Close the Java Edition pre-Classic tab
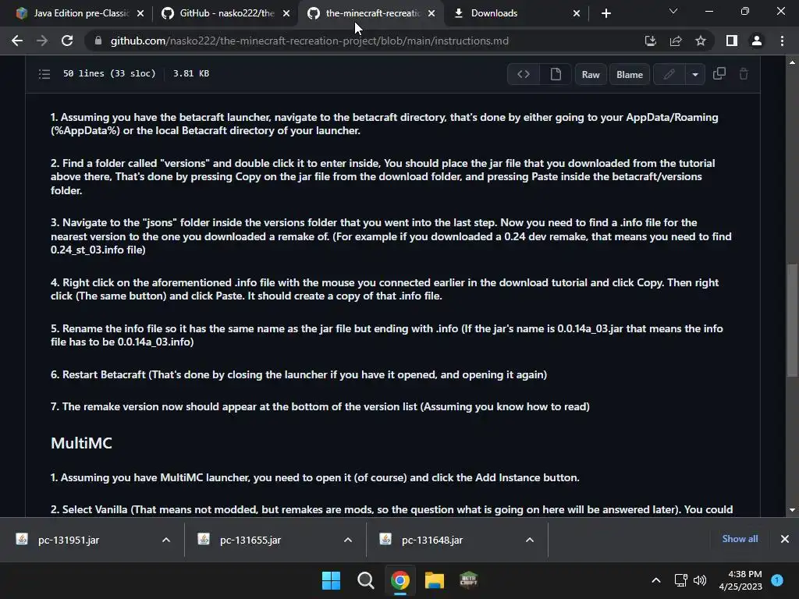The width and height of the screenshot is (799, 599). point(140,13)
